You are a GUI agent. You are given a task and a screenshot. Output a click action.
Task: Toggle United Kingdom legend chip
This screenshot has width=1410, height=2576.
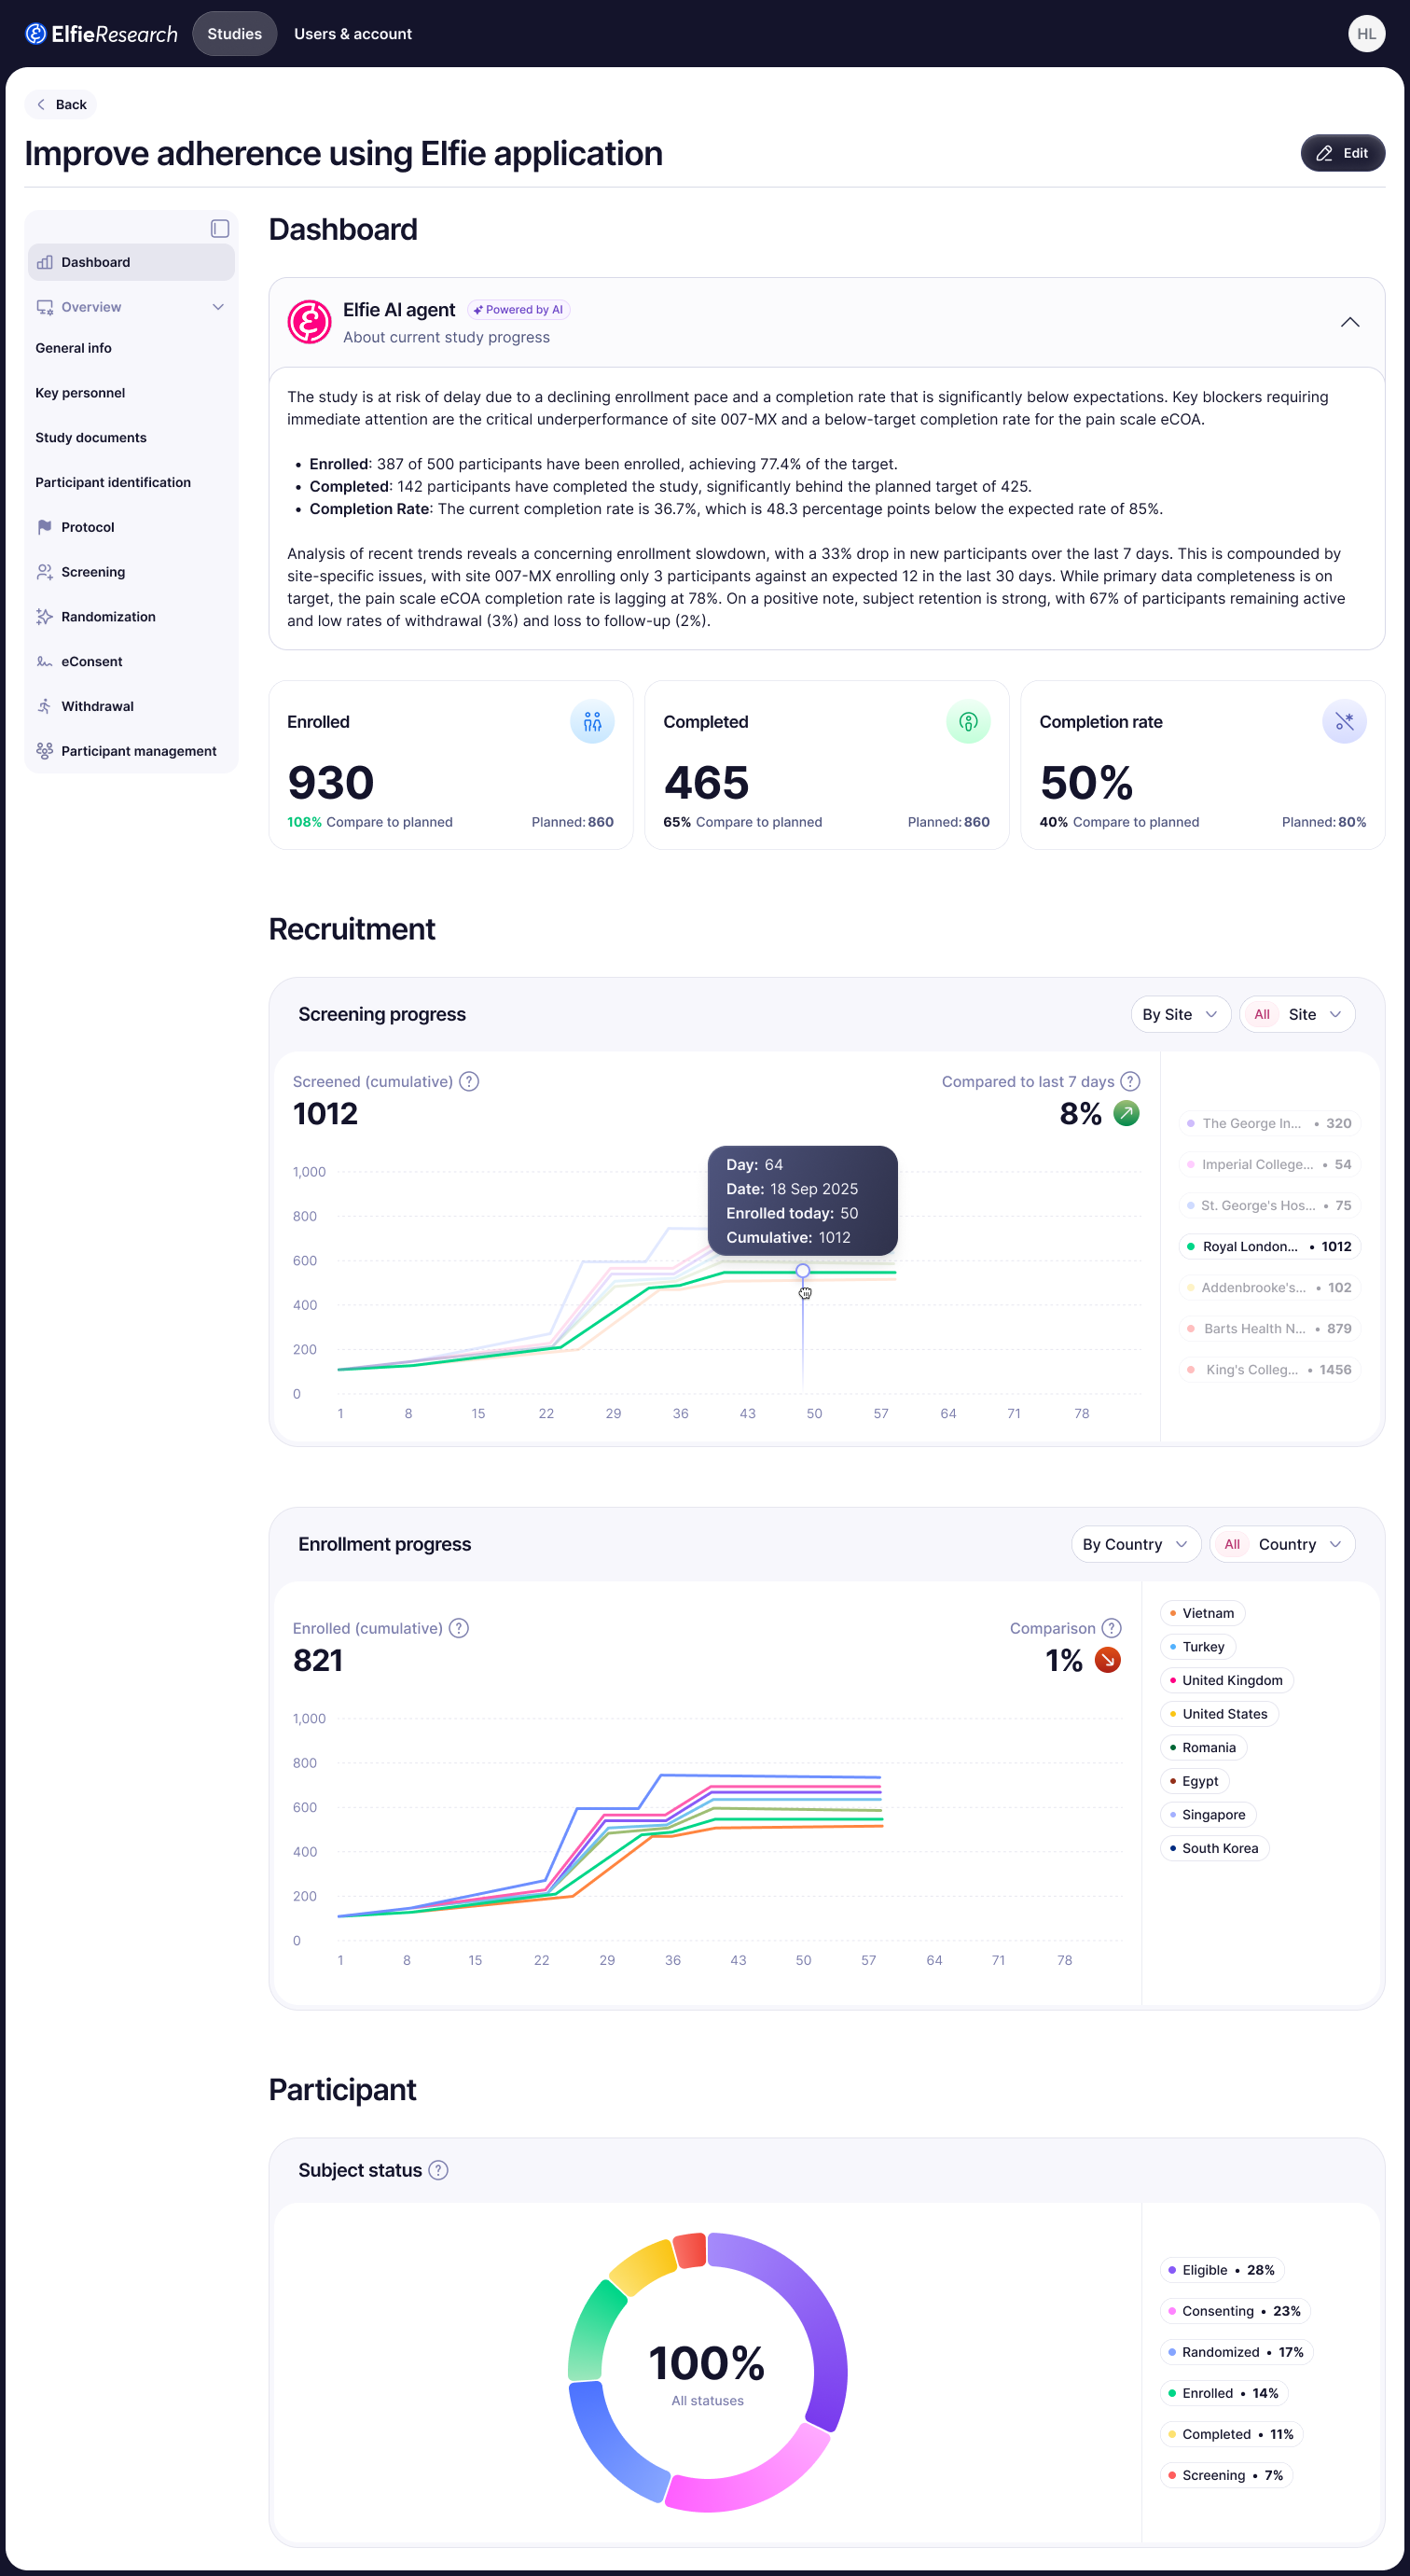coord(1226,1680)
